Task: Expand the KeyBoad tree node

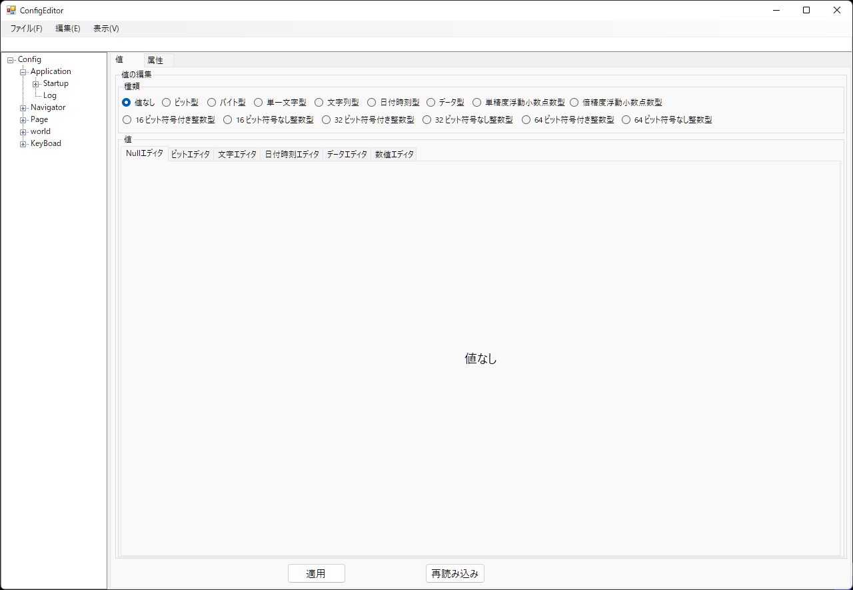Action: pyautogui.click(x=23, y=144)
